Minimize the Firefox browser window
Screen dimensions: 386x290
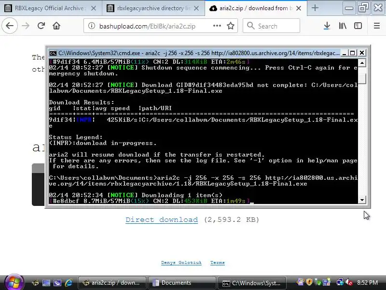(349, 8)
